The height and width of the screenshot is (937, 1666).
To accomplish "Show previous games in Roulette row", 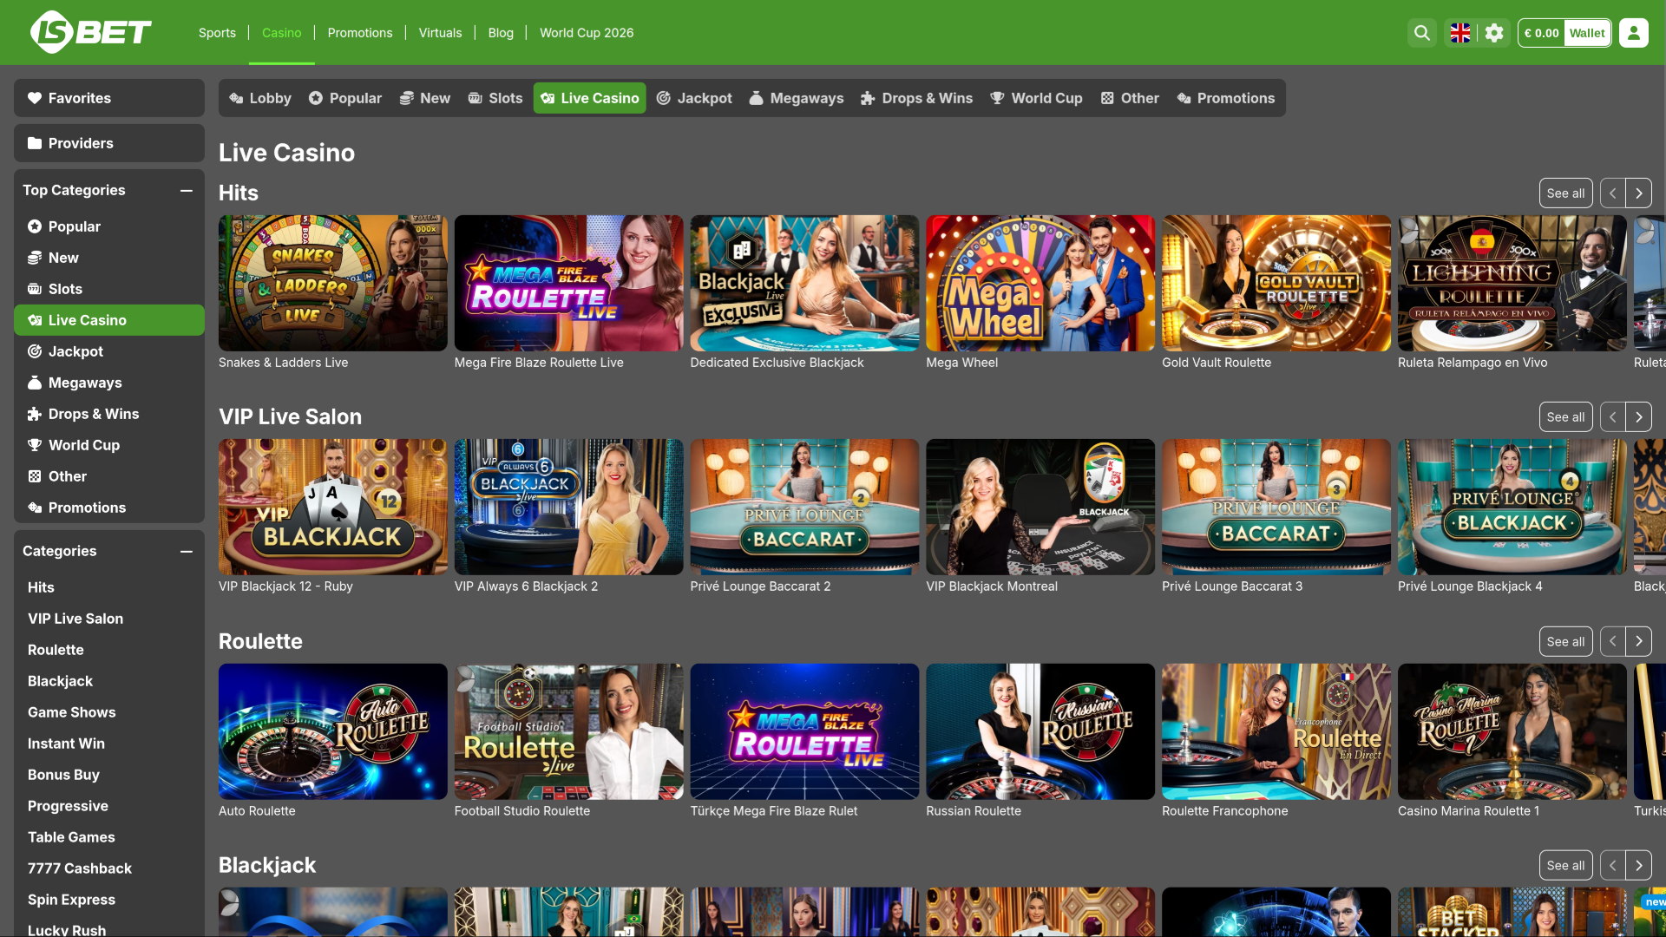I will 1612,642.
